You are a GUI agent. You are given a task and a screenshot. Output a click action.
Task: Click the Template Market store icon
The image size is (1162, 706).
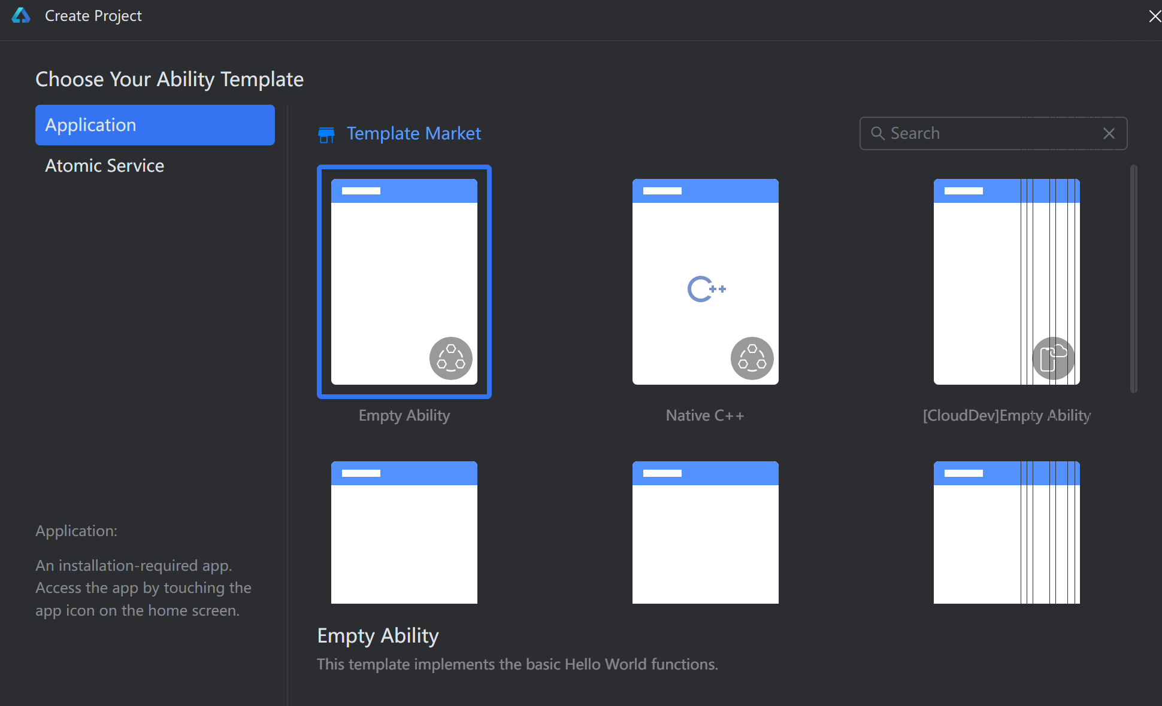(x=326, y=135)
